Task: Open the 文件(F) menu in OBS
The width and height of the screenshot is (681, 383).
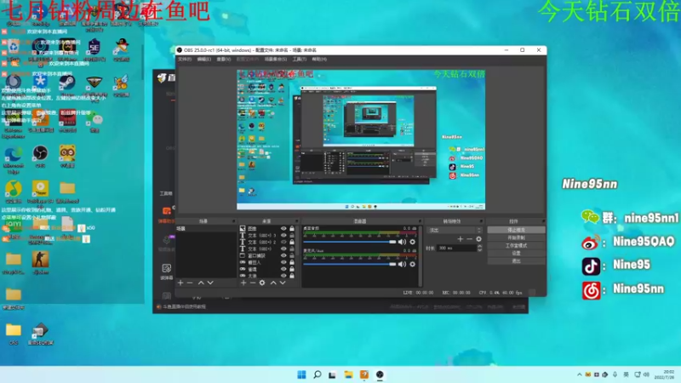Action: 185,59
